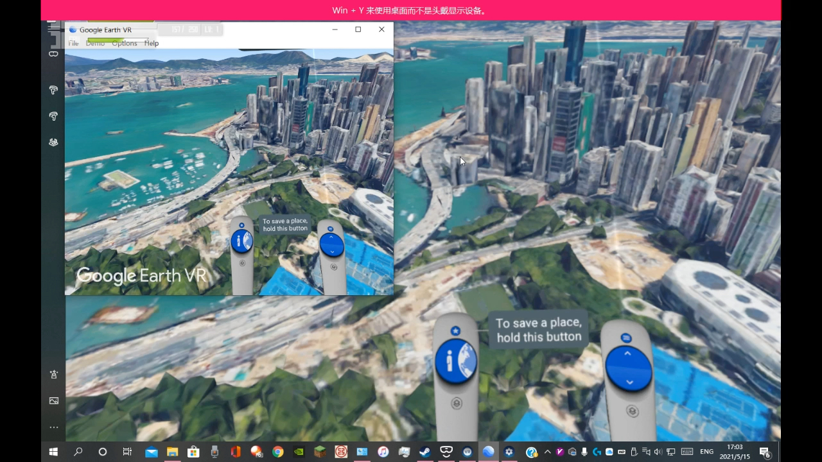Open the File menu in Google Earth VR

point(73,43)
